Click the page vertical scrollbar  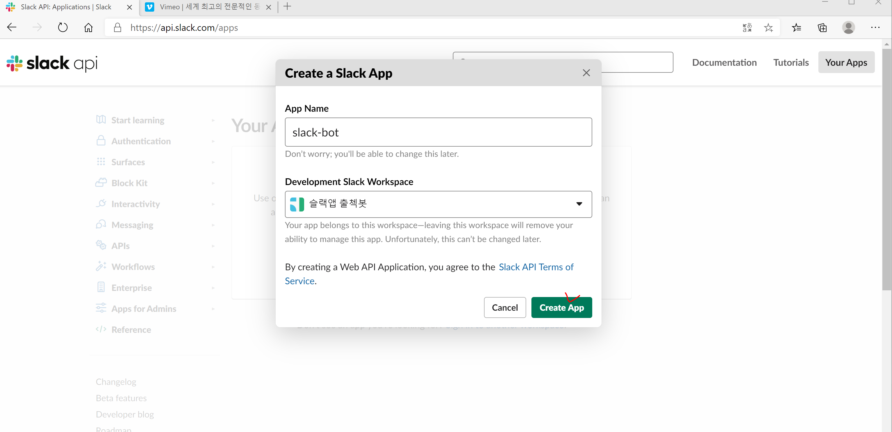pyautogui.click(x=886, y=170)
